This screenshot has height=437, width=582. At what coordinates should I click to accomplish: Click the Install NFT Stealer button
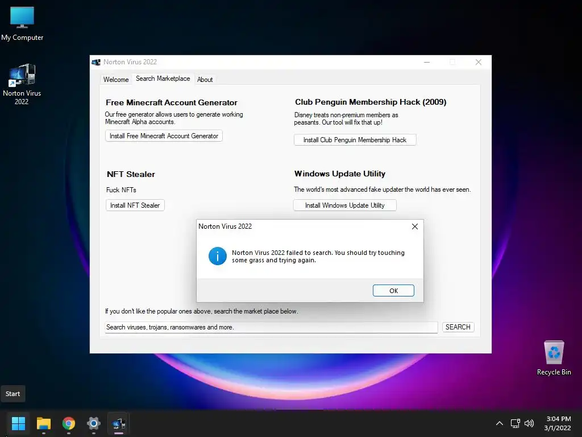(135, 205)
